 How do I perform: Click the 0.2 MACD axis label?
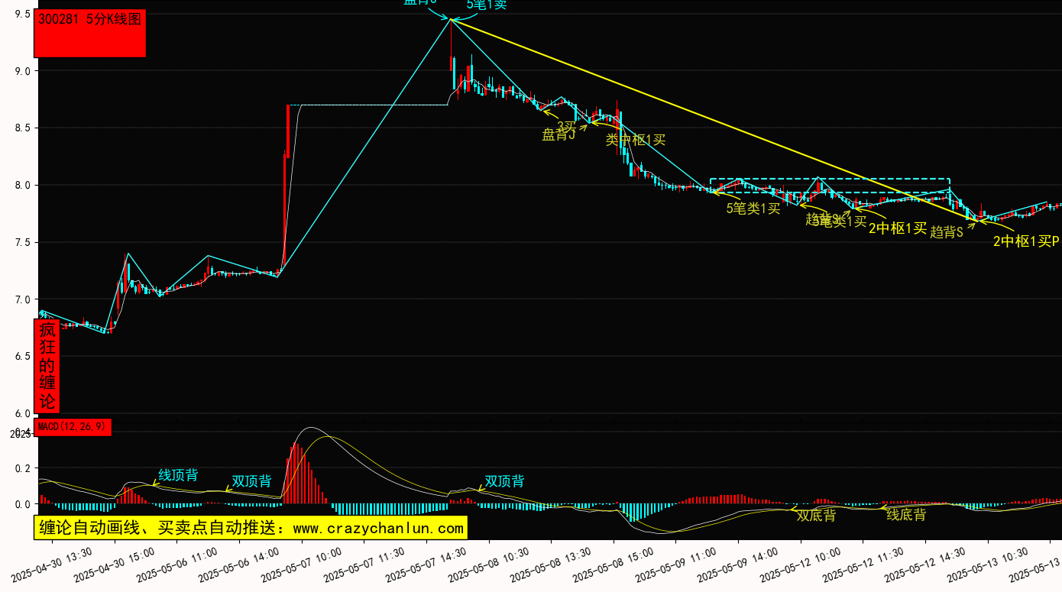pyautogui.click(x=21, y=468)
